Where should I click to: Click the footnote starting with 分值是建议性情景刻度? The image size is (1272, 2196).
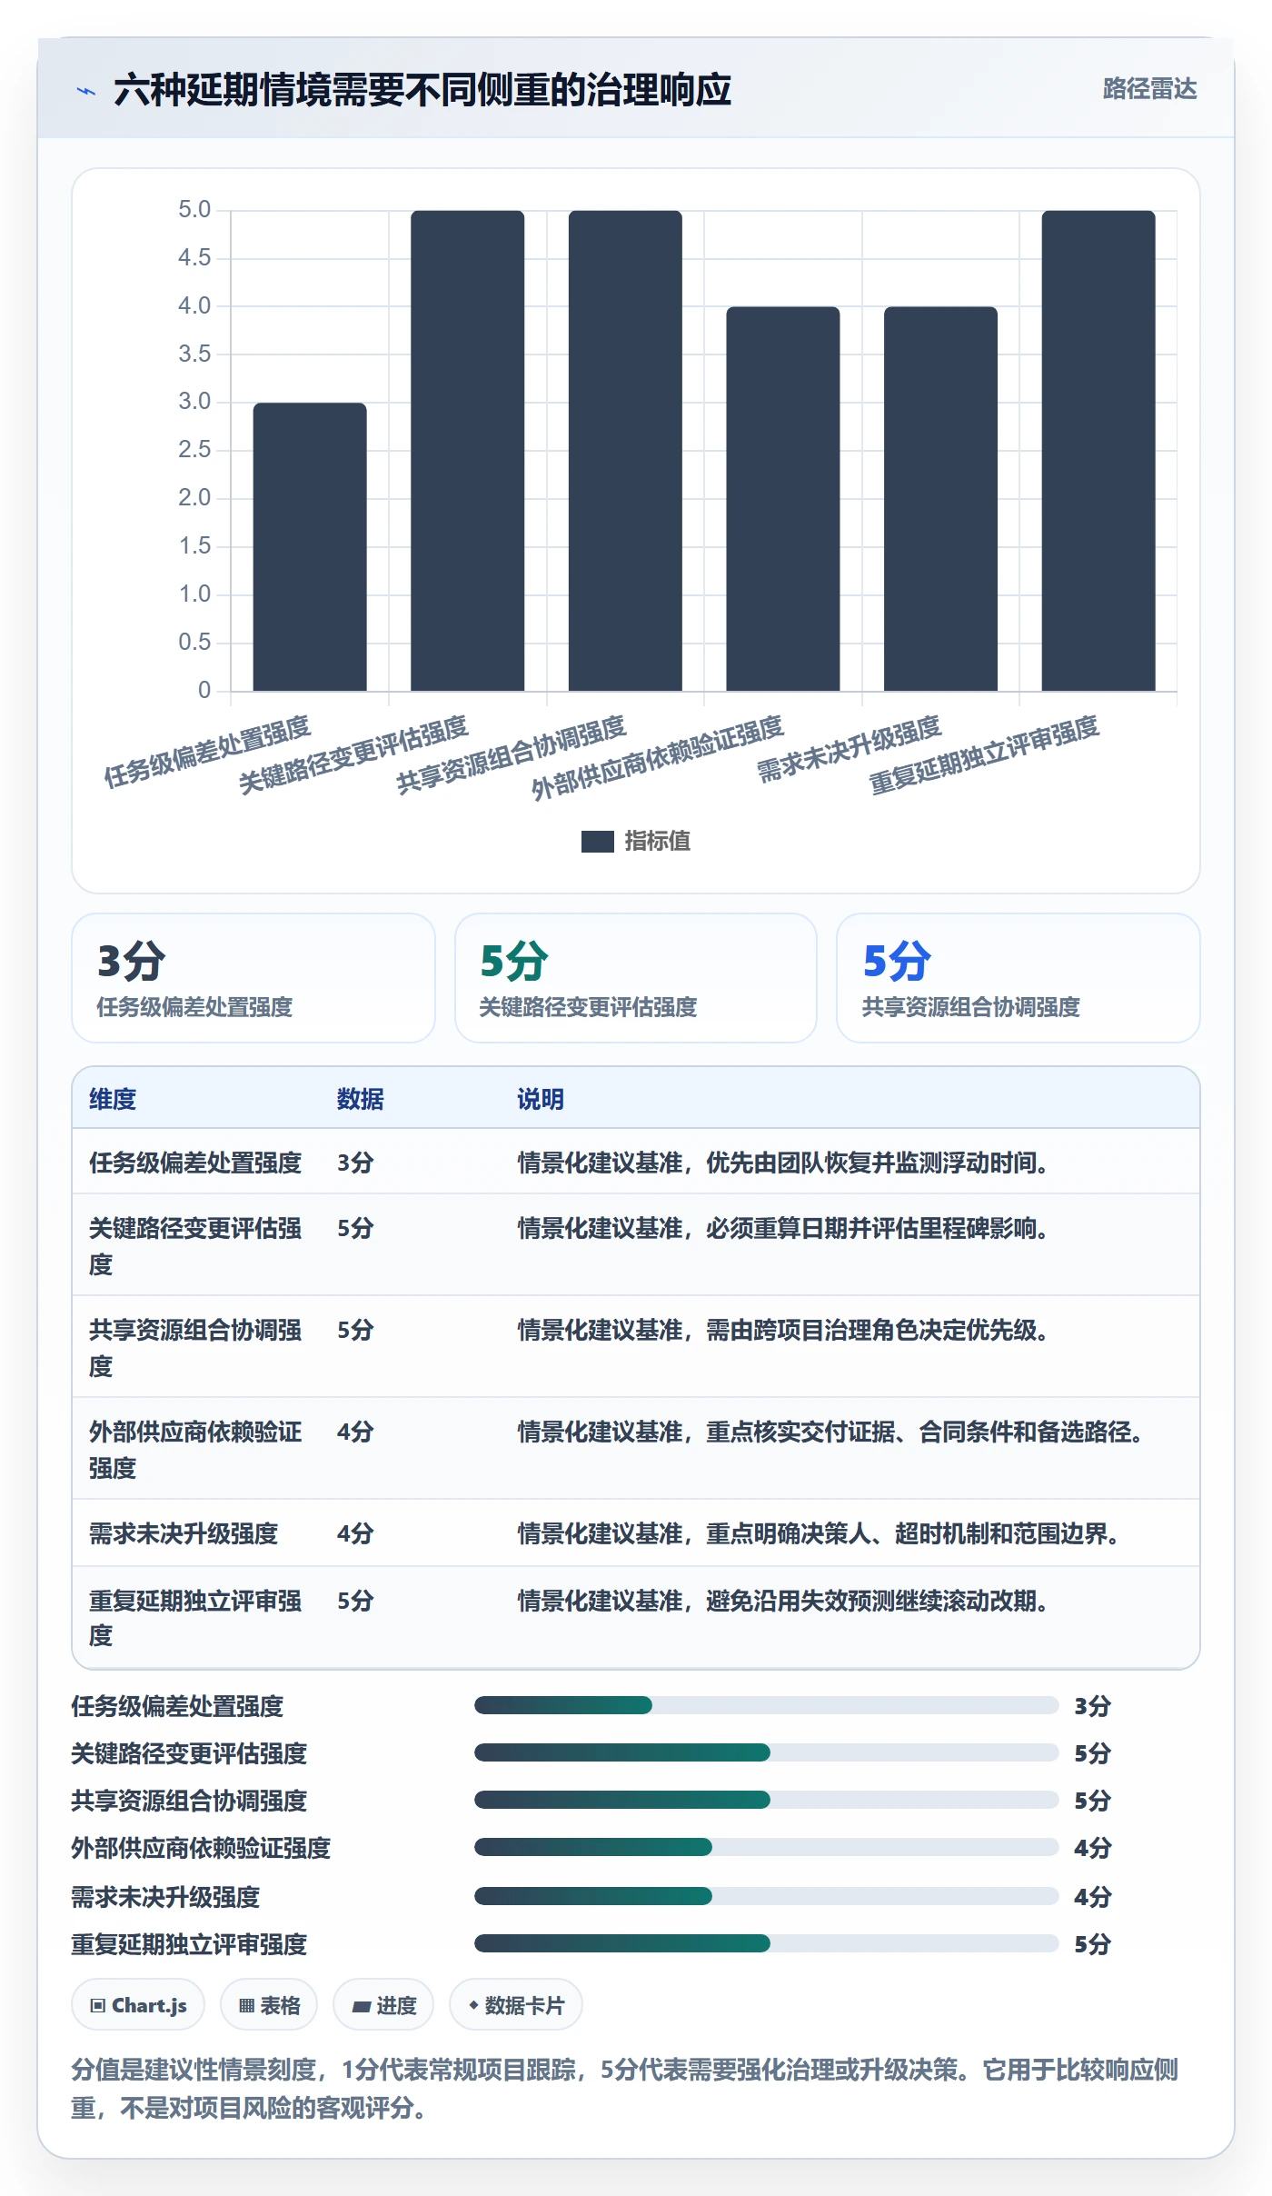pyautogui.click(x=624, y=2089)
